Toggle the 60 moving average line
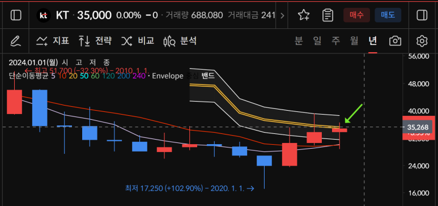 [95, 76]
